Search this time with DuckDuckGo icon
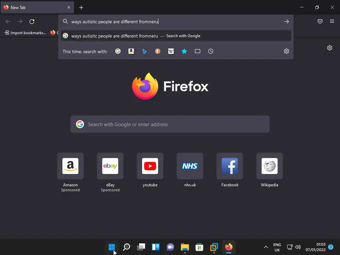Image resolution: width=340 pixels, height=255 pixels. pos(158,51)
